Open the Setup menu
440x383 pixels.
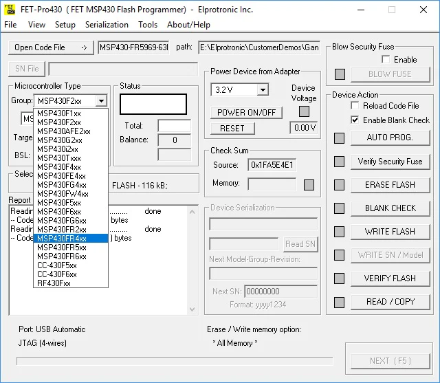click(65, 25)
